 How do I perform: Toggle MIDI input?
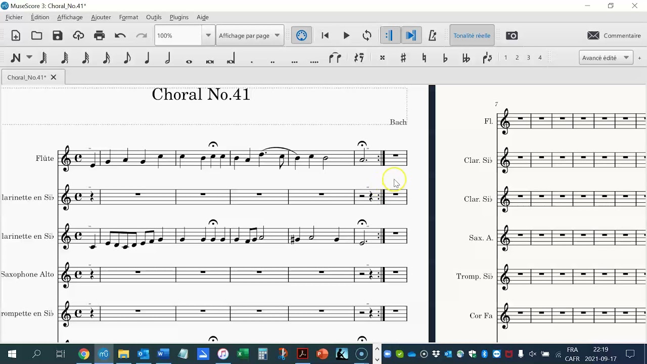coord(301,35)
